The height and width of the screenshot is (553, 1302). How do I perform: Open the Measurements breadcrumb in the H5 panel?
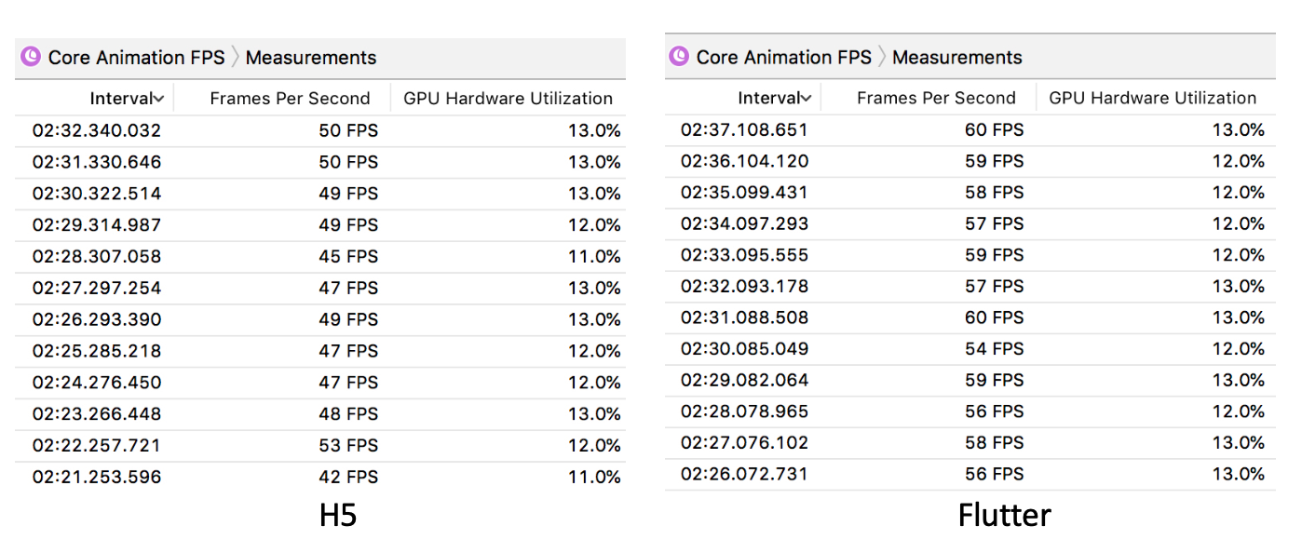311,58
